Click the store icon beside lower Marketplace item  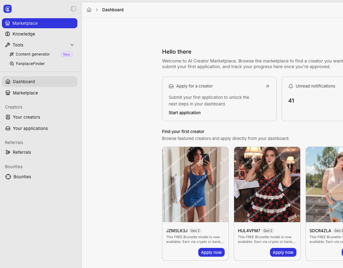coord(8,93)
